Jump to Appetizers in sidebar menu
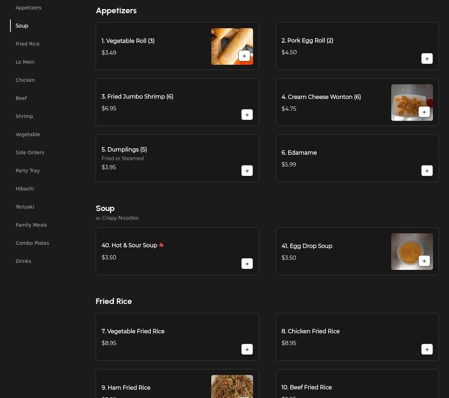 click(29, 8)
